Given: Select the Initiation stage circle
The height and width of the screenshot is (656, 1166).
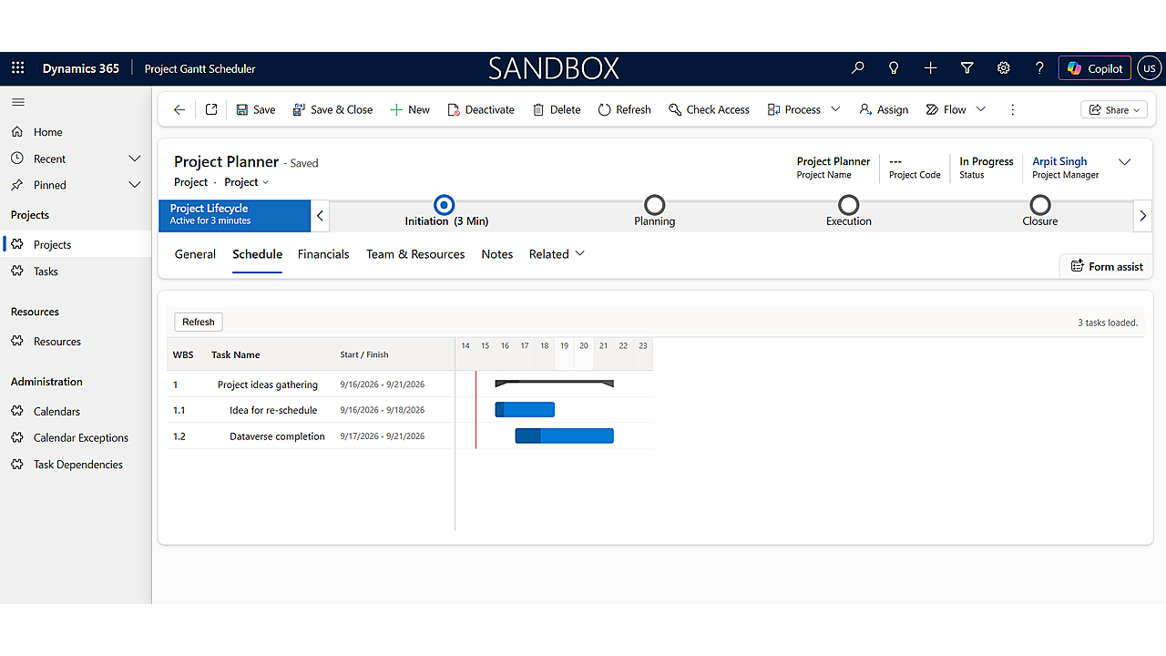Looking at the screenshot, I should tap(444, 205).
